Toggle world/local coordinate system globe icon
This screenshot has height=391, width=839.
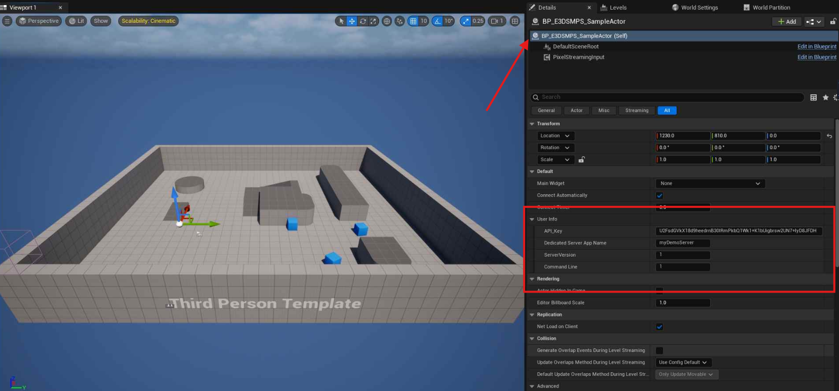click(387, 21)
